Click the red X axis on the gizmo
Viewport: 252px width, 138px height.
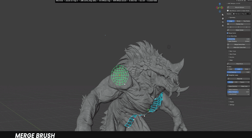click(x=217, y=8)
